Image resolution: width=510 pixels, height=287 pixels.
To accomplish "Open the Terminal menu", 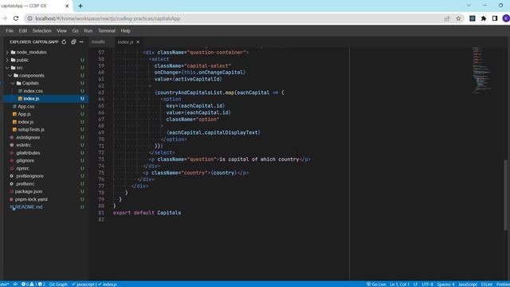I will (107, 30).
